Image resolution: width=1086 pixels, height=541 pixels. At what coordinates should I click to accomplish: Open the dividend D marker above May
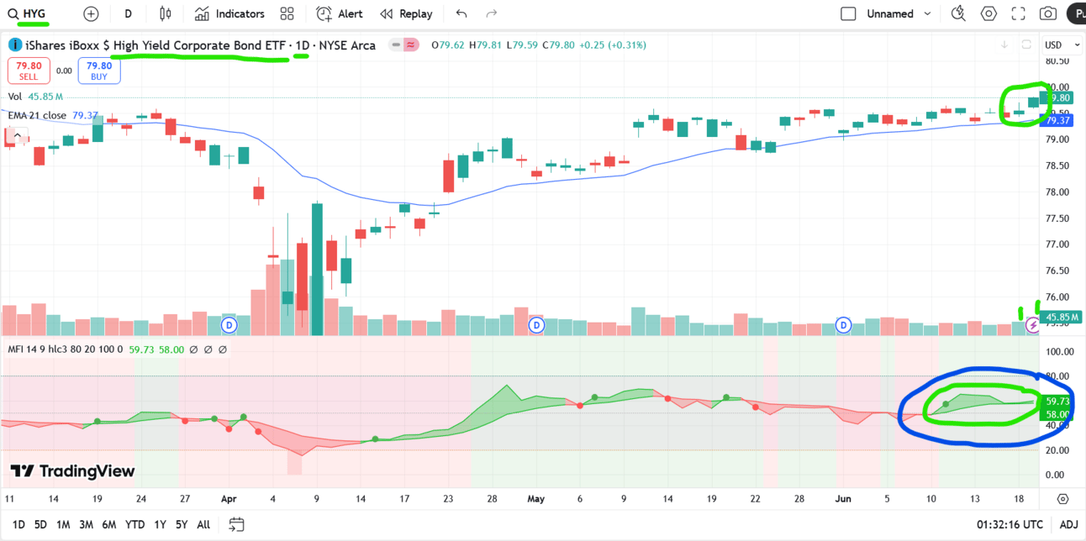point(536,324)
